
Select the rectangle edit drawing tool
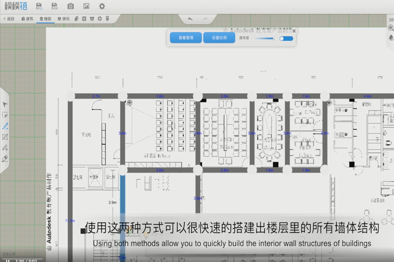click(5, 137)
